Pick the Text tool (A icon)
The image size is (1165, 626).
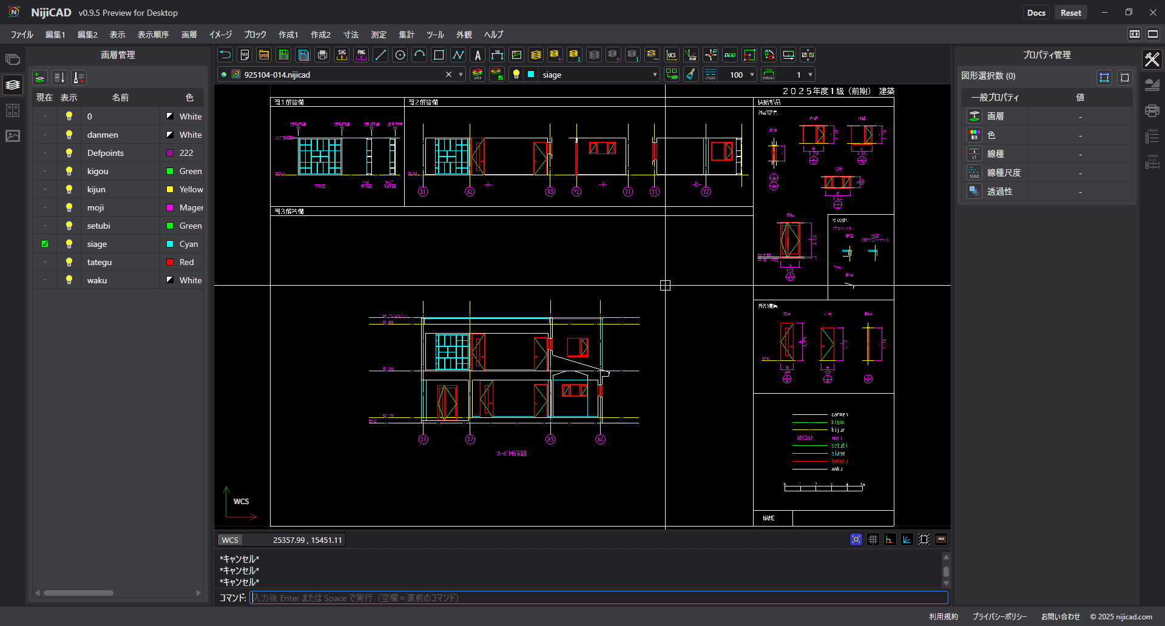478,55
